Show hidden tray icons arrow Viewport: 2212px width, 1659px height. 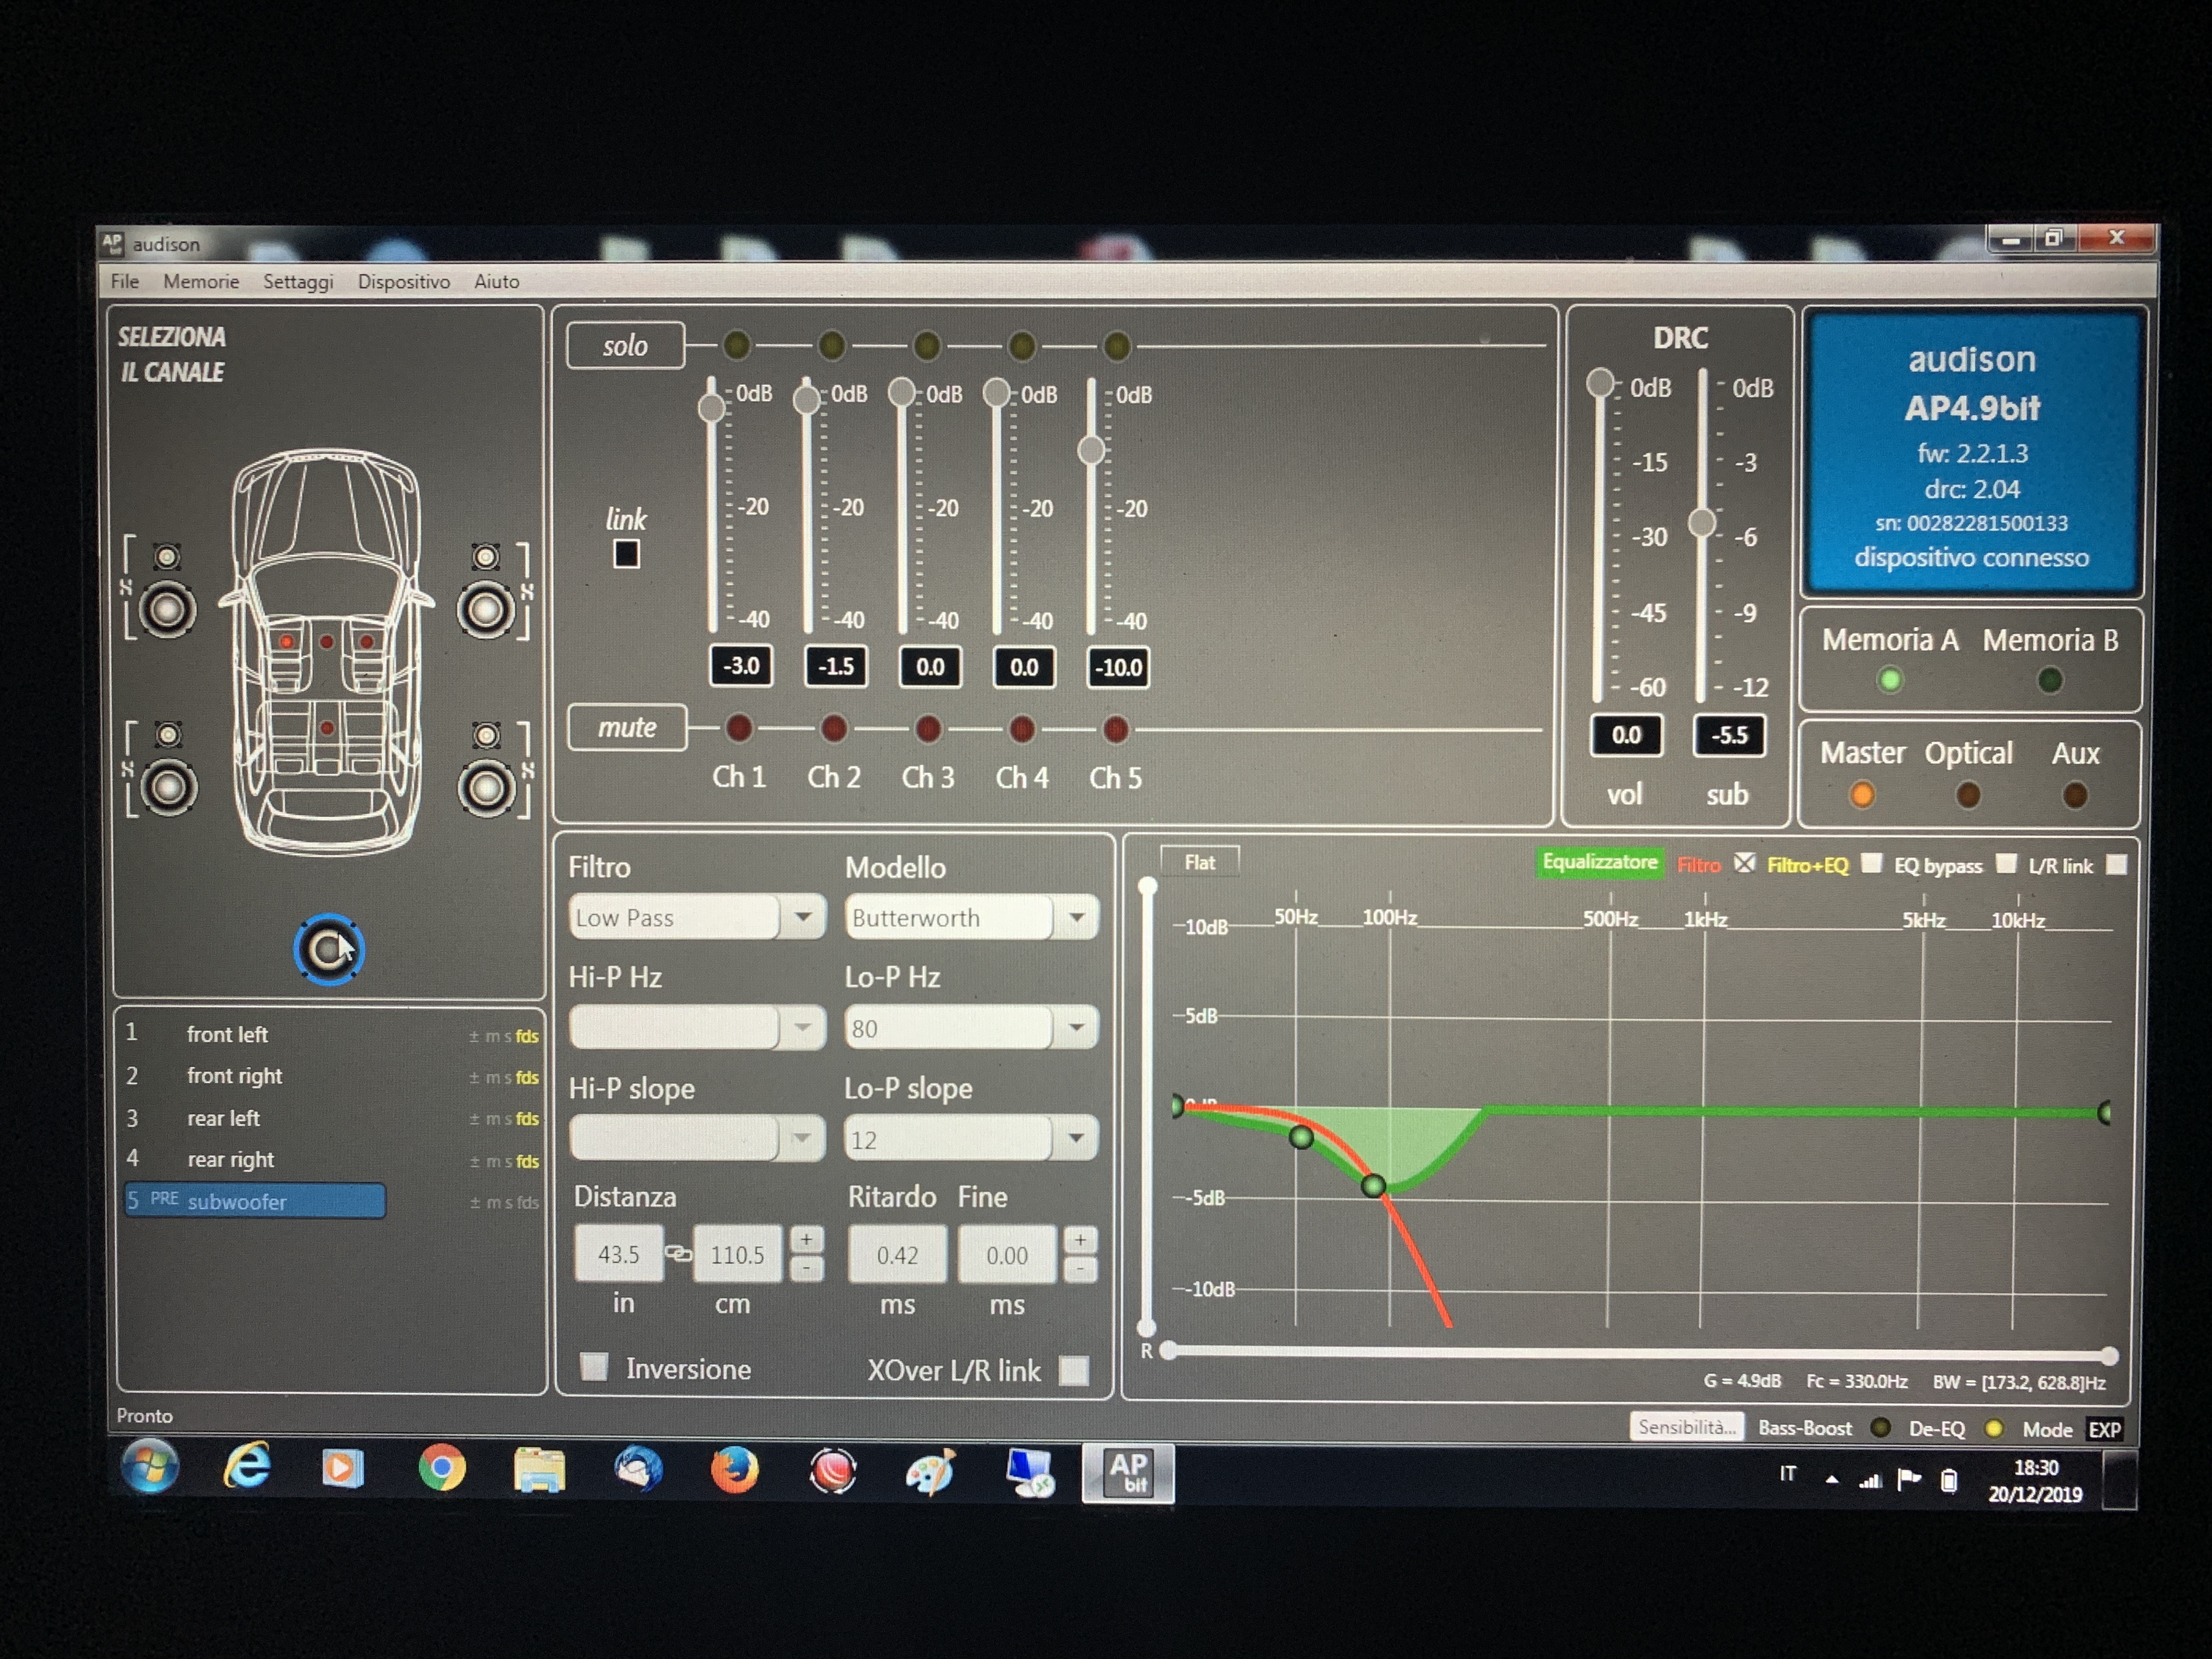click(1831, 1479)
